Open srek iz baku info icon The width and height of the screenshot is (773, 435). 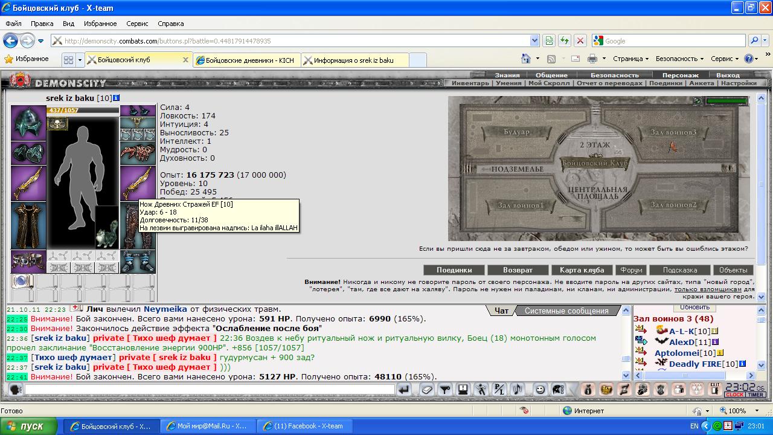pos(117,98)
